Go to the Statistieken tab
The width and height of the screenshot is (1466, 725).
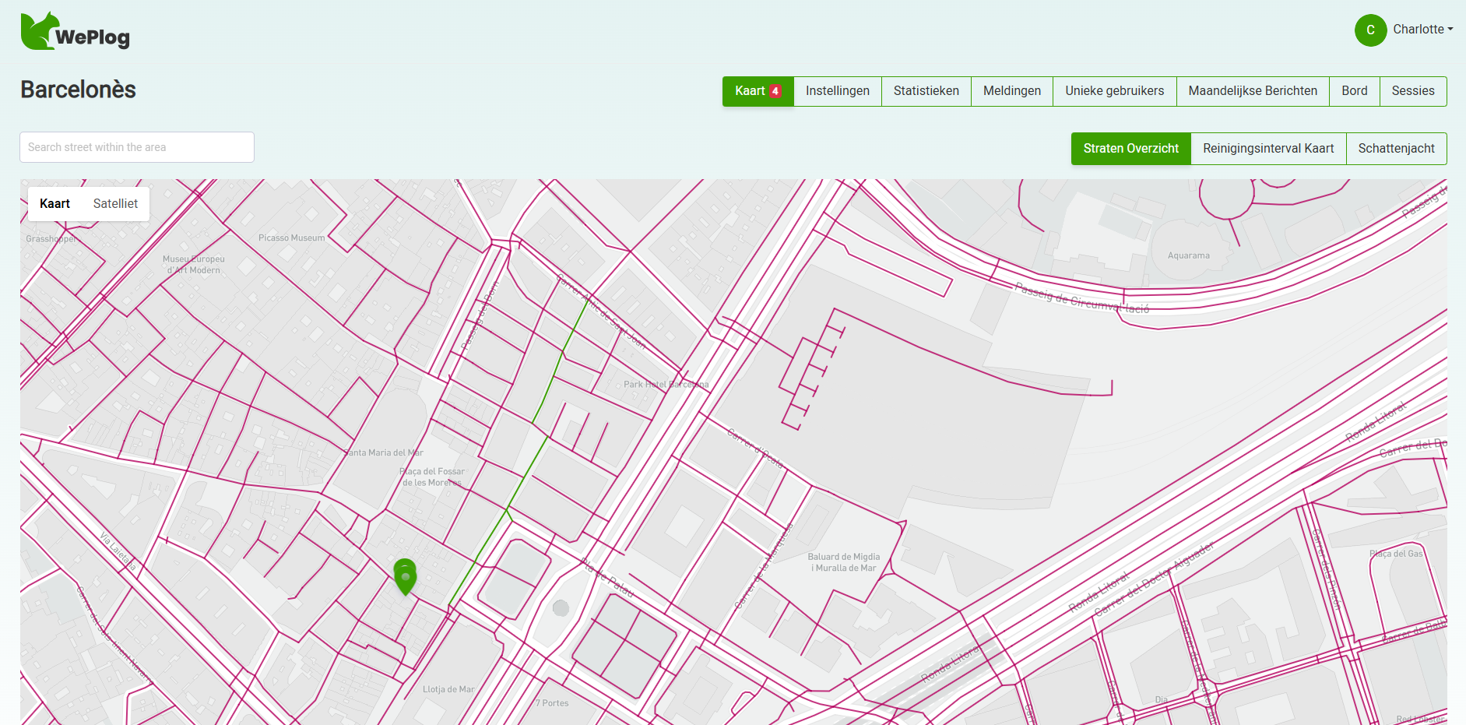point(926,91)
